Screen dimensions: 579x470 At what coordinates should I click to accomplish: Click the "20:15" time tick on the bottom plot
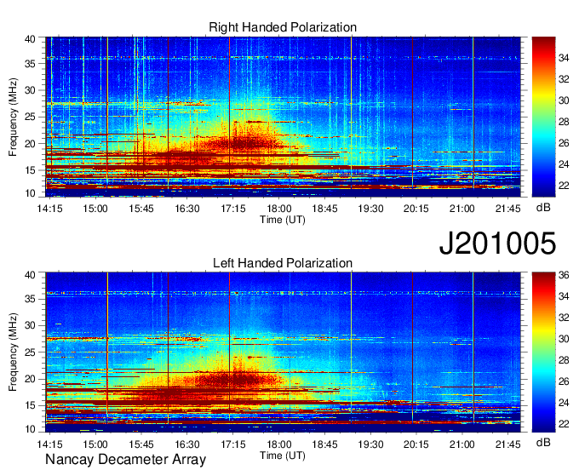[416, 444]
